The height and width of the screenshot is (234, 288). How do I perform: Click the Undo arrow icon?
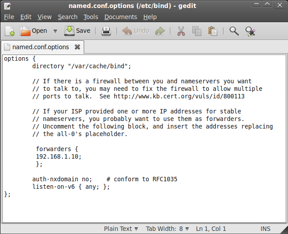point(127,31)
